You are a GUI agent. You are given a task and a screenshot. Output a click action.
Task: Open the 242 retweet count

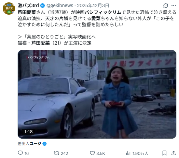pos(64,153)
